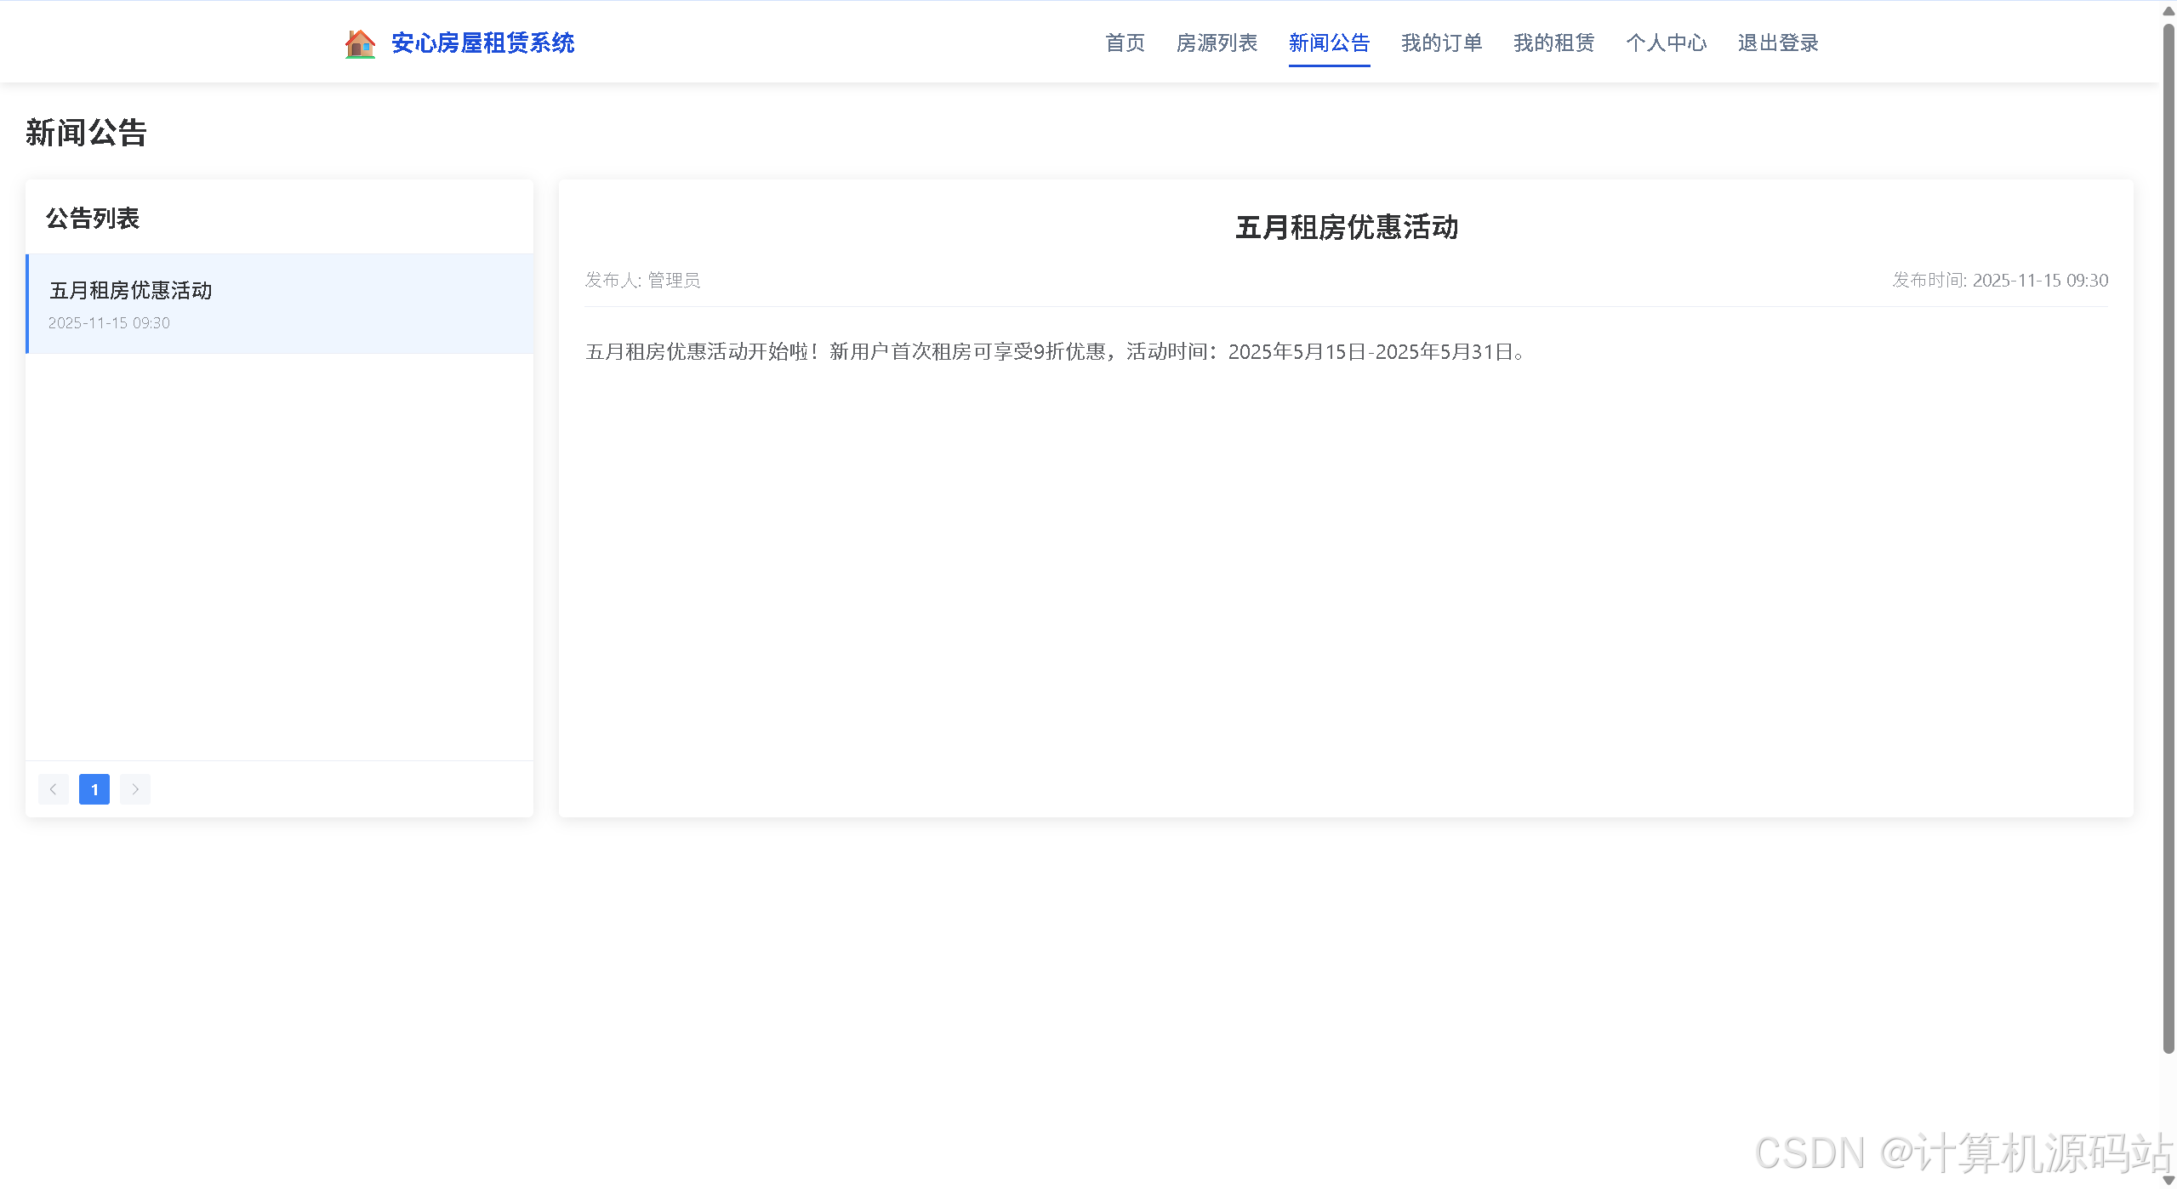
Task: Open 我的订单 from the navigation
Action: pyautogui.click(x=1441, y=43)
